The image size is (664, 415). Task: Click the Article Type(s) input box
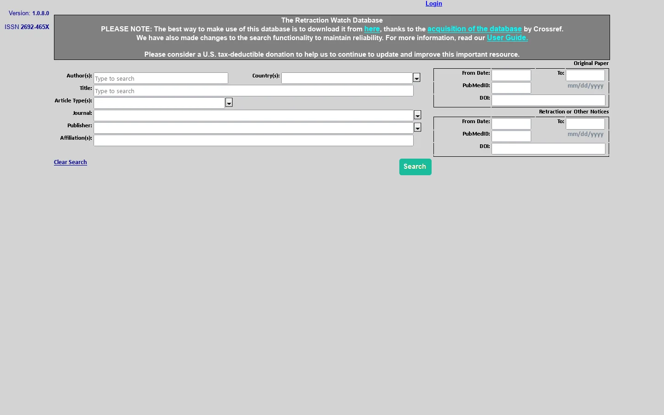[159, 103]
